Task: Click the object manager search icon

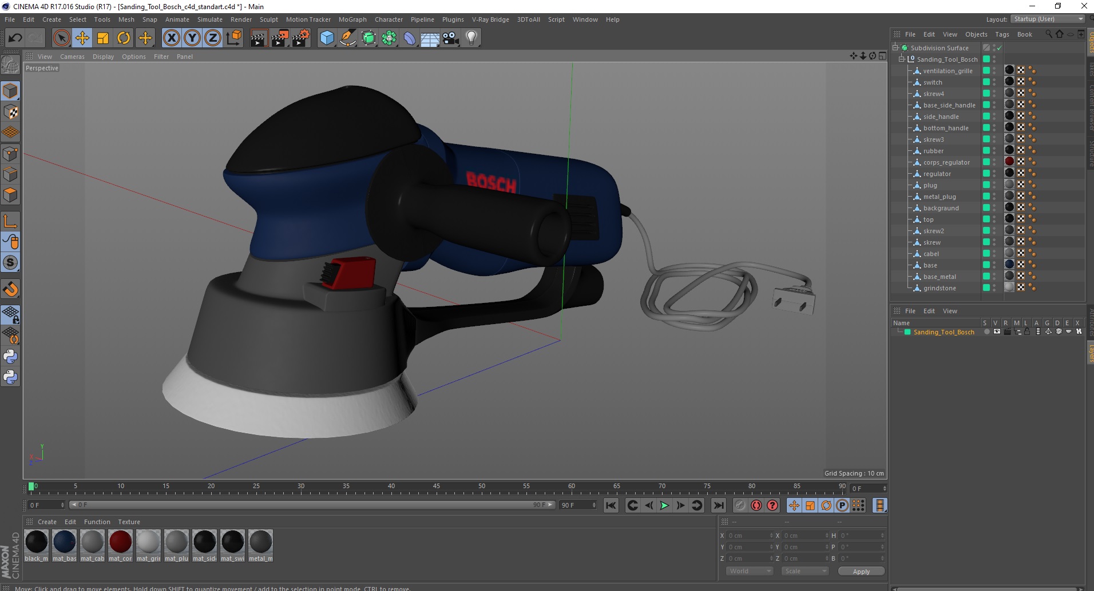Action: (x=1048, y=34)
